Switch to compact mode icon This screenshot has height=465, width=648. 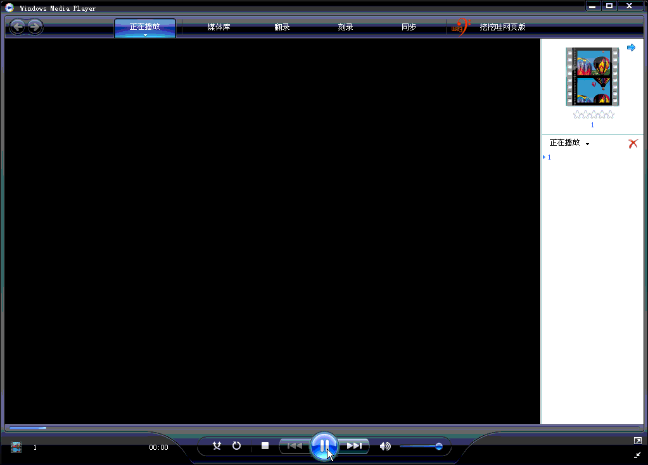tap(638, 455)
